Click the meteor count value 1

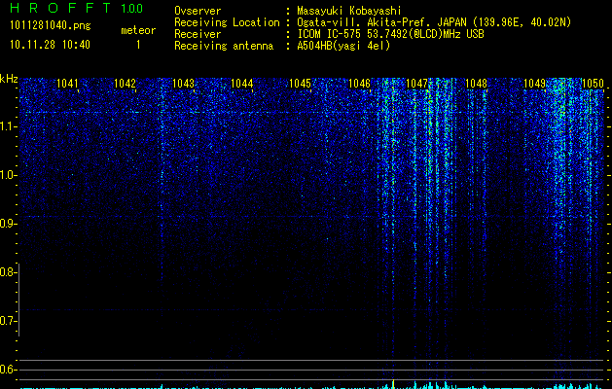click(138, 45)
